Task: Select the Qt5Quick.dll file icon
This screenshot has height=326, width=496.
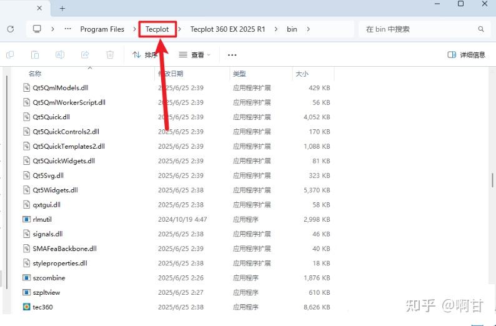Action: point(27,117)
